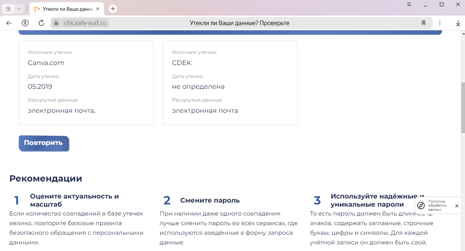Click the Canva.com leak source text

[46, 63]
